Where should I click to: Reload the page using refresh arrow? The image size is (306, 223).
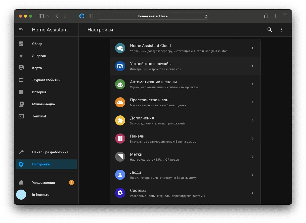click(206, 16)
